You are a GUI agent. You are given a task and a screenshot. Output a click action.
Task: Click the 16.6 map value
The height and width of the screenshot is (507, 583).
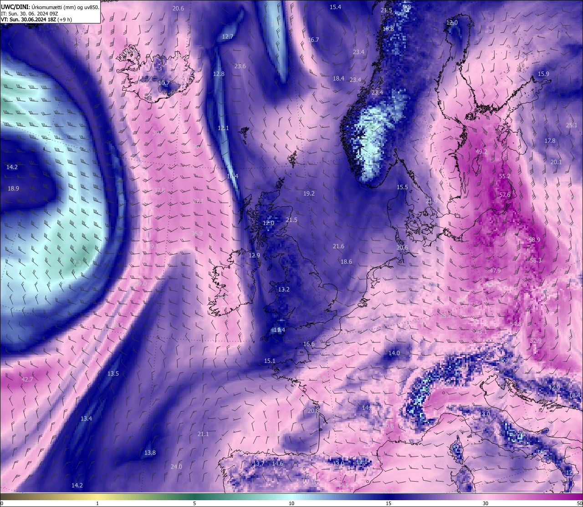coord(309,344)
